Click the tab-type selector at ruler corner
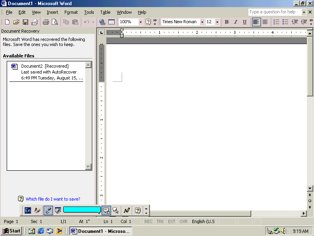The width and height of the screenshot is (314, 236). point(102,32)
